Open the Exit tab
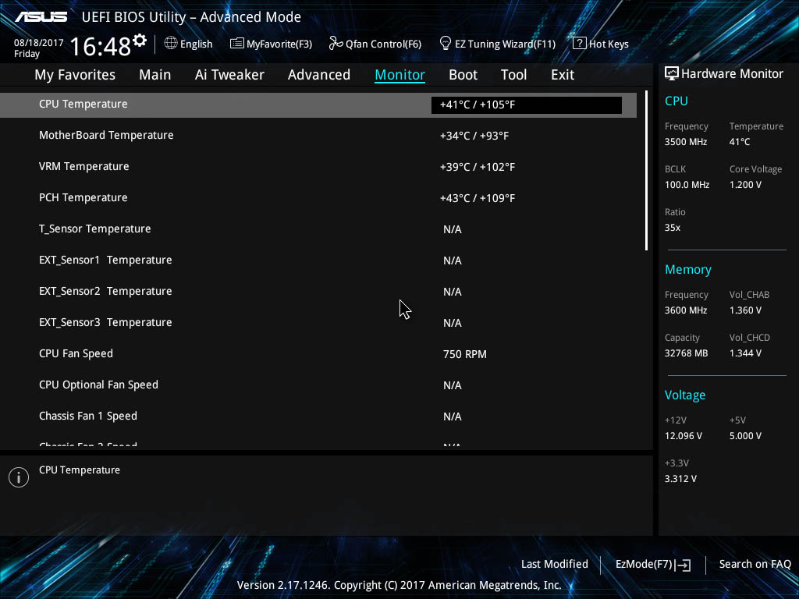This screenshot has height=599, width=799. (x=563, y=75)
